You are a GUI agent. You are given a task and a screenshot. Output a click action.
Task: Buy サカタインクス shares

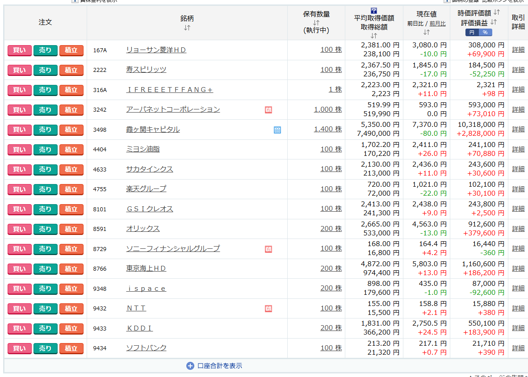pos(20,170)
